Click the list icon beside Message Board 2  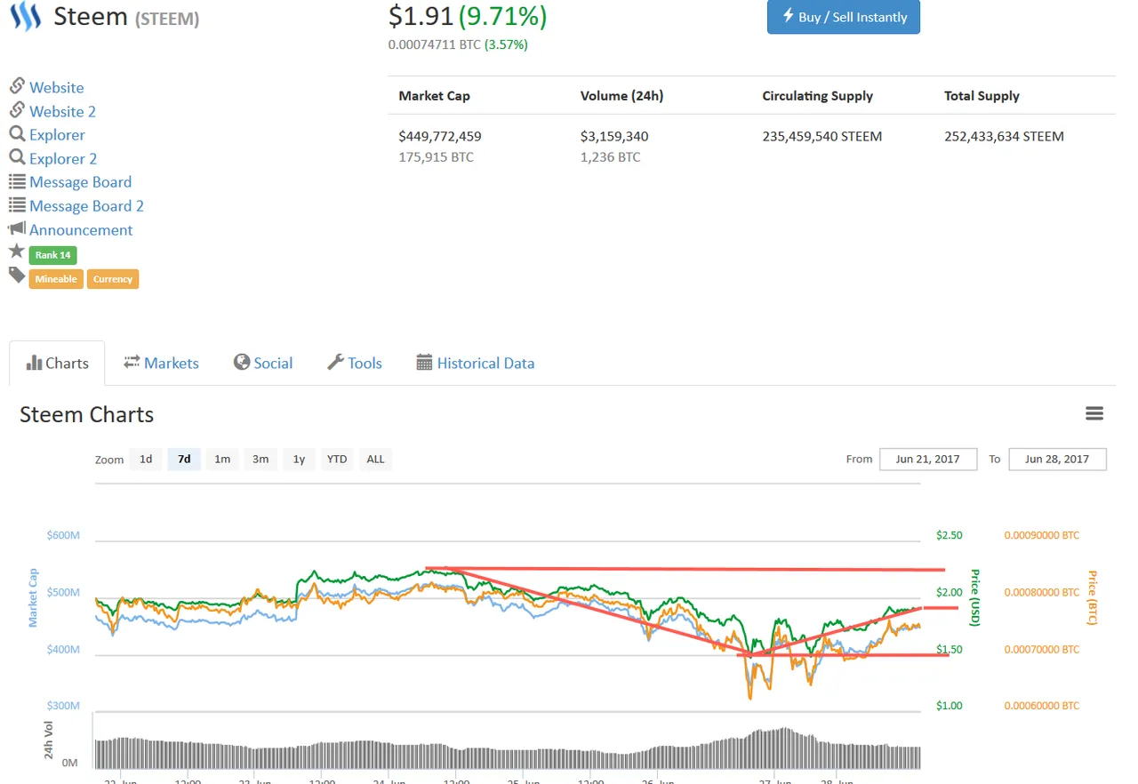click(17, 204)
